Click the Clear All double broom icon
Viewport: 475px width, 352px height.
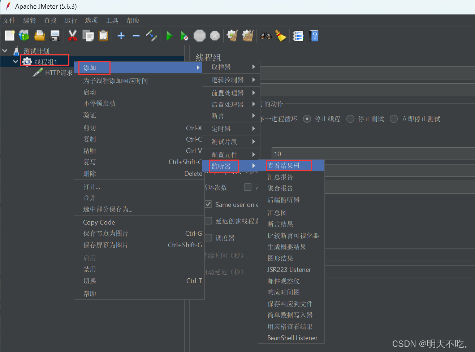[x=247, y=35]
